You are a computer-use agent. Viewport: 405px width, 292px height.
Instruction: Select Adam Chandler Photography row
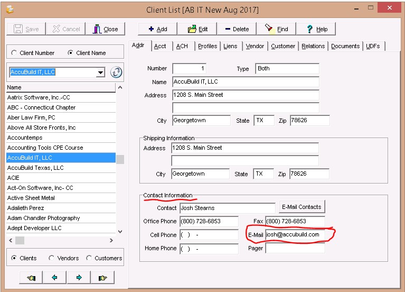61,218
